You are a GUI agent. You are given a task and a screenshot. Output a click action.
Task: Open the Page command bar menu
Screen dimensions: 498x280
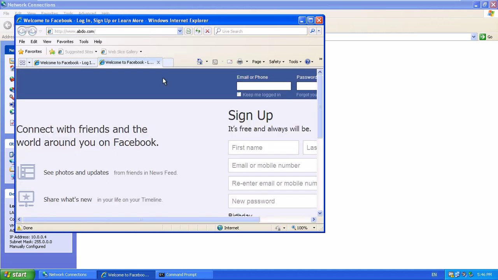[258, 61]
